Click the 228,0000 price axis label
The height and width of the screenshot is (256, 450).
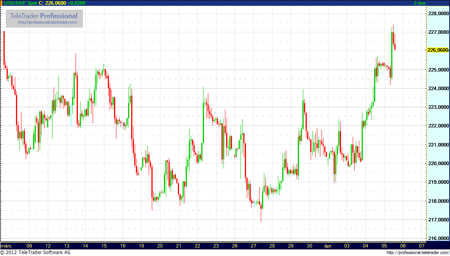click(x=438, y=14)
